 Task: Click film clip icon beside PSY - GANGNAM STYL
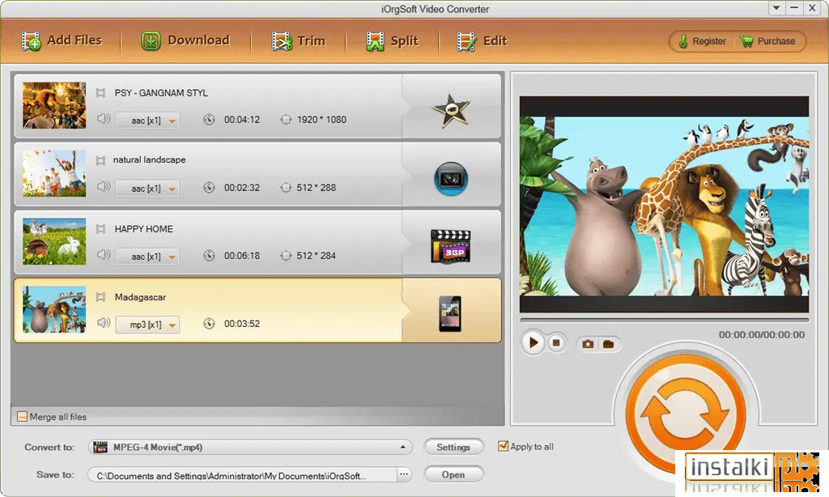[100, 93]
